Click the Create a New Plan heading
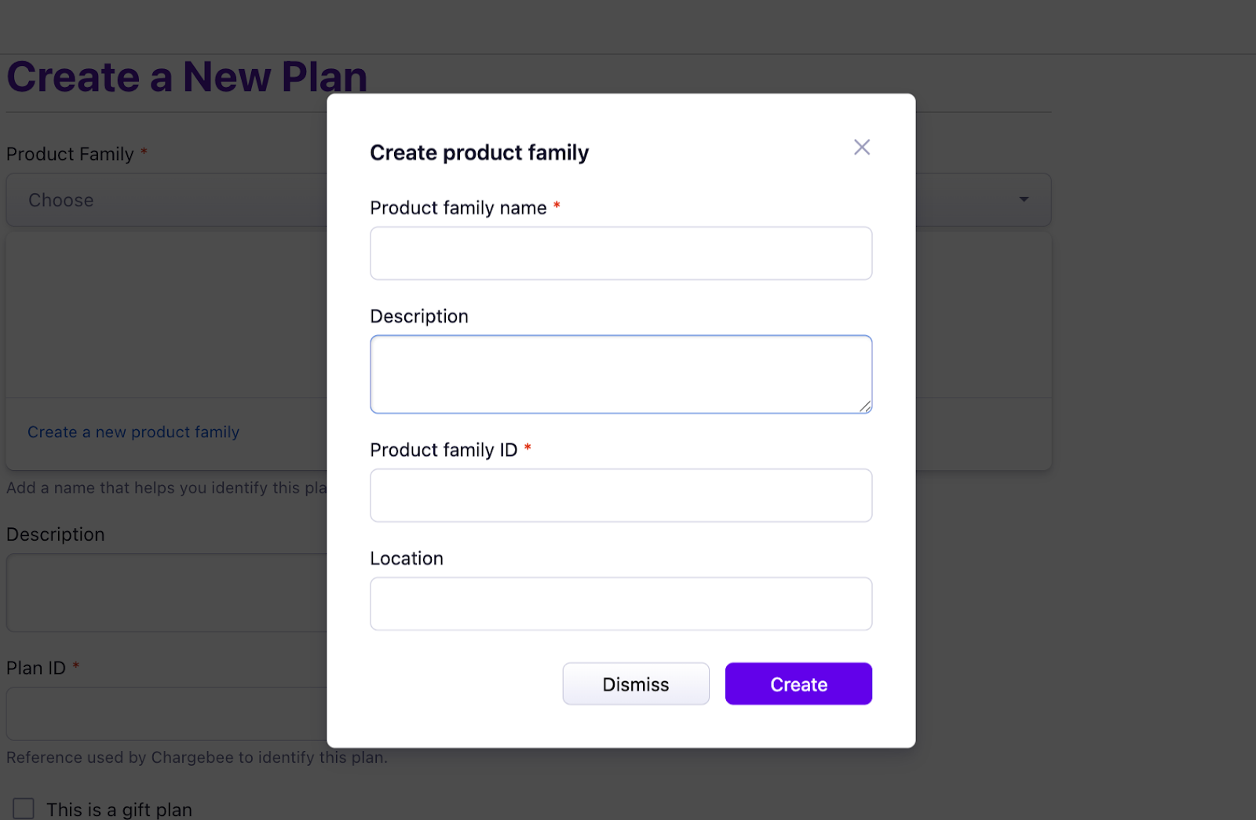This screenshot has height=820, width=1256. pyautogui.click(x=187, y=77)
